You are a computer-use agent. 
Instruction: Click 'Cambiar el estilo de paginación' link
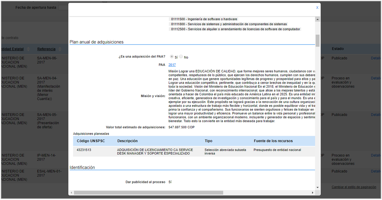[x=354, y=187]
